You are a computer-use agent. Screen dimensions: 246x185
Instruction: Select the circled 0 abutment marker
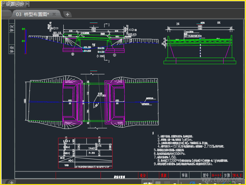pos(73,54)
